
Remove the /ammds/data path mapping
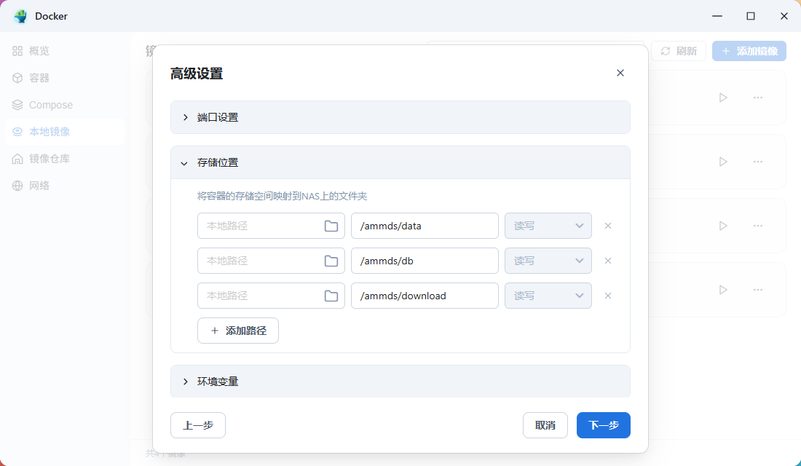coord(608,226)
